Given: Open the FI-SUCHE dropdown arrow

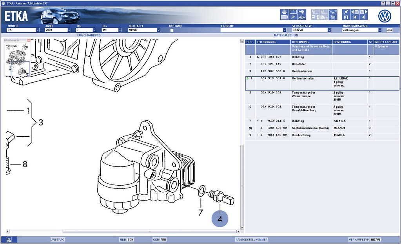Looking at the screenshot, I should pyautogui.click(x=284, y=30).
